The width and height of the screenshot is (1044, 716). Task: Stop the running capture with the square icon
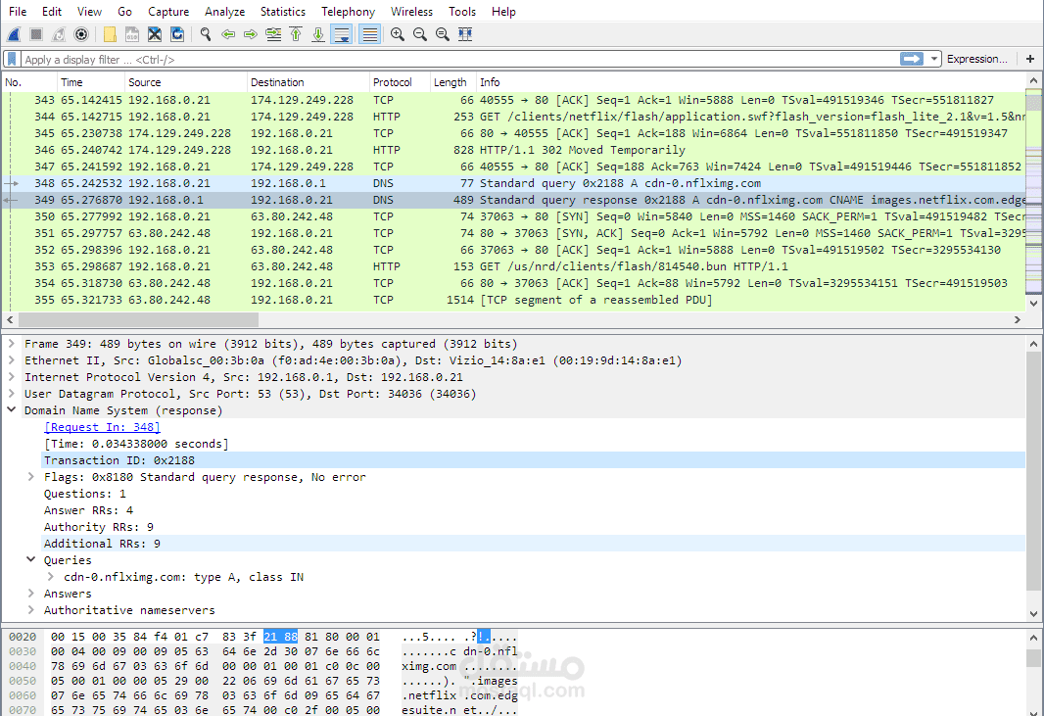pos(36,34)
